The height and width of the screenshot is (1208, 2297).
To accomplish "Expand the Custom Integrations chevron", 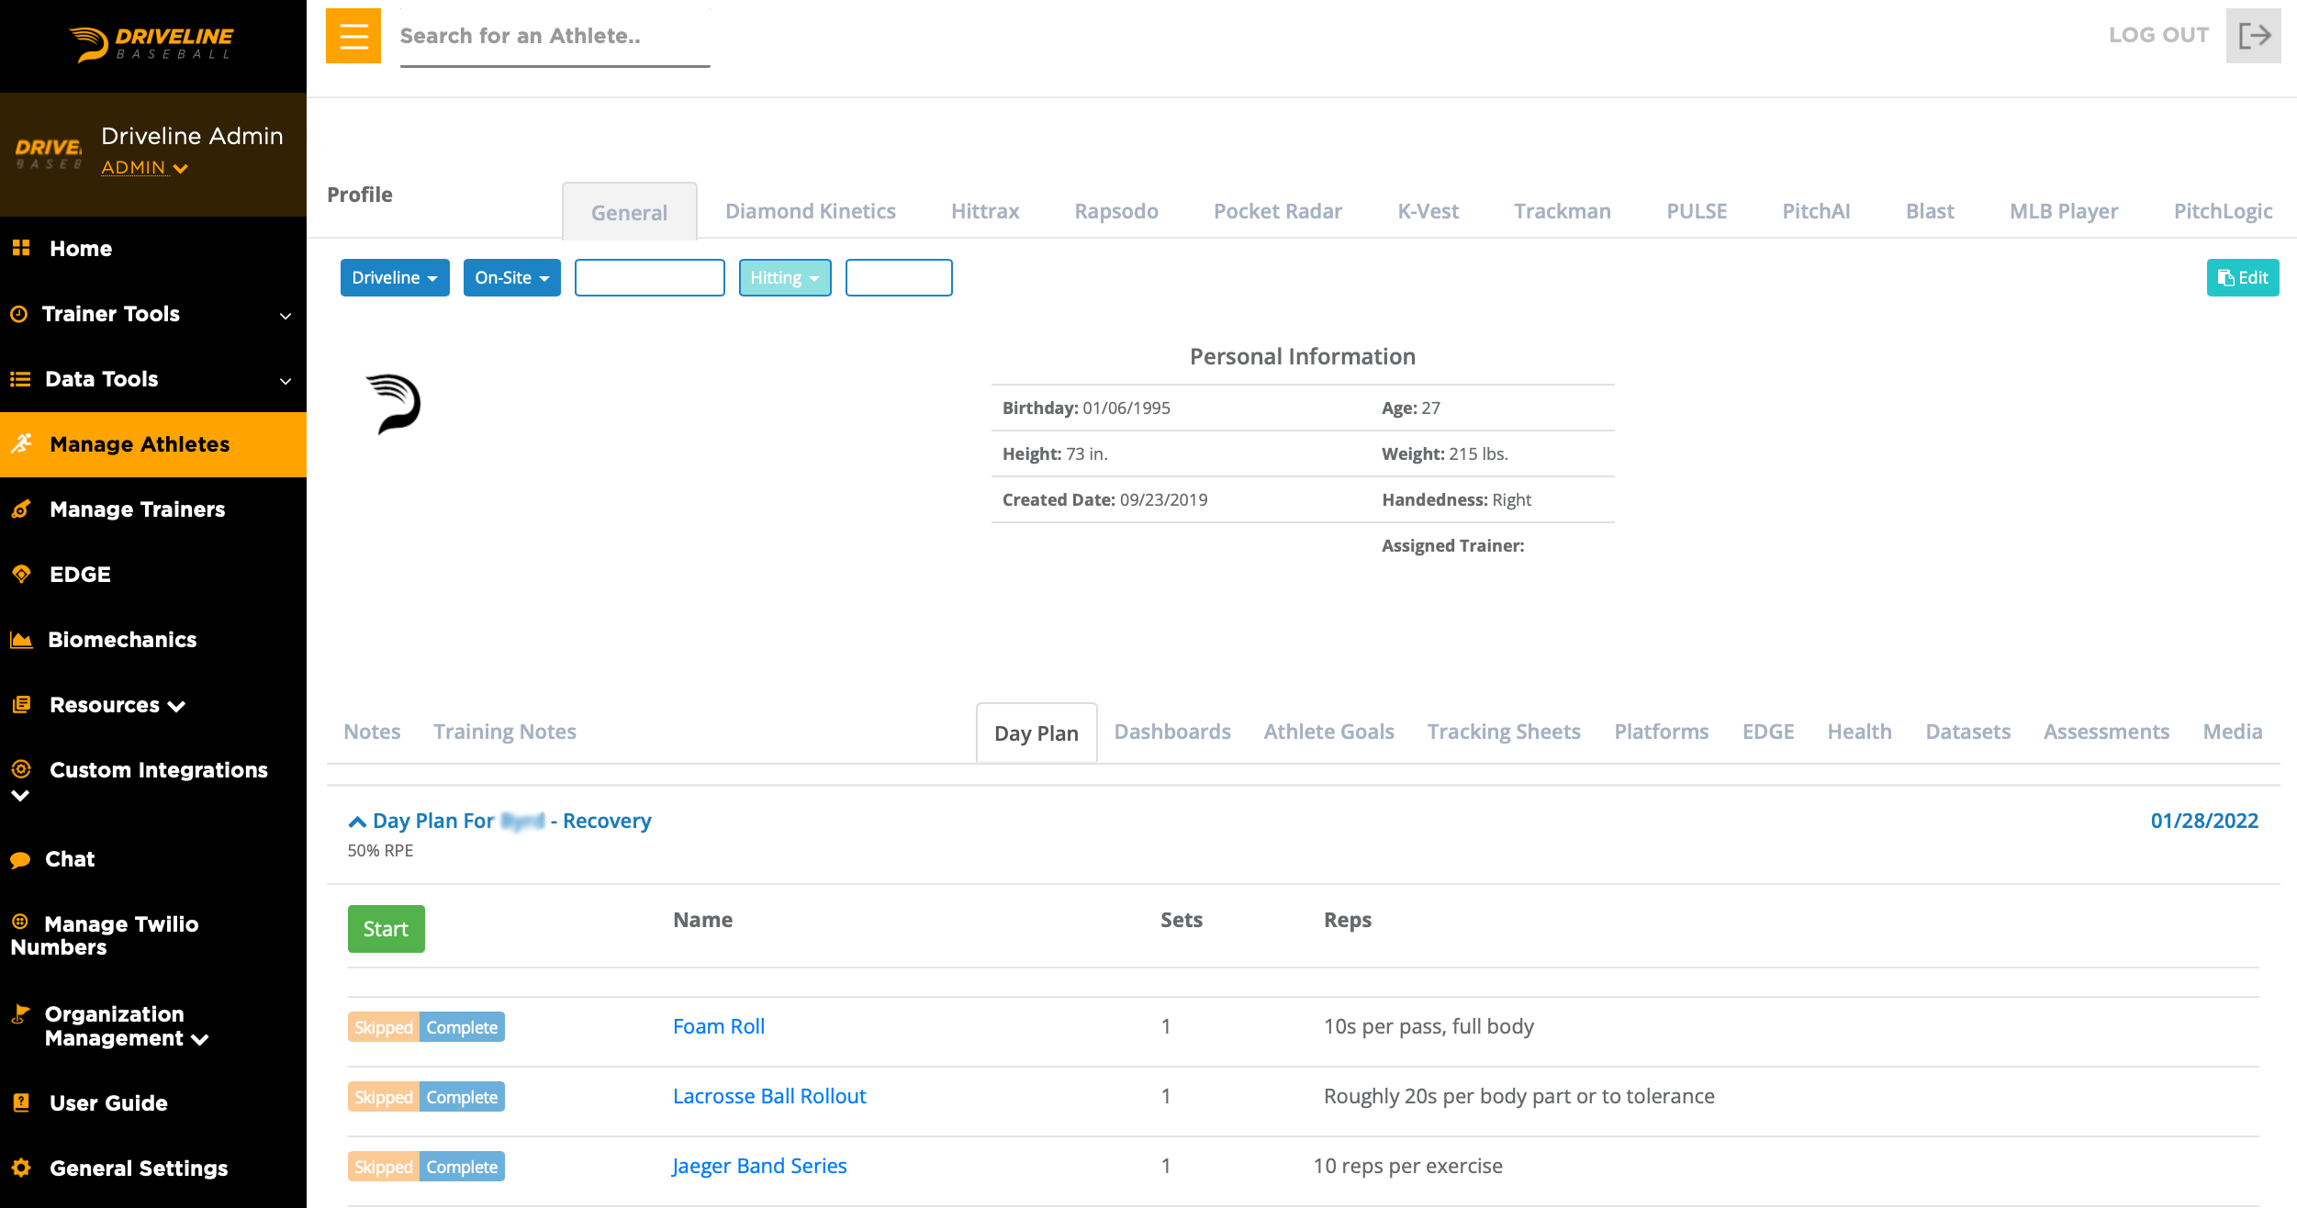I will click(20, 795).
